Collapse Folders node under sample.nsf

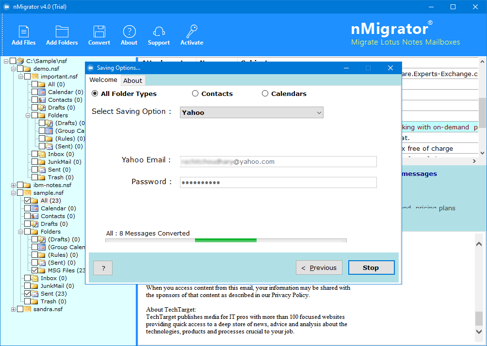(20, 232)
